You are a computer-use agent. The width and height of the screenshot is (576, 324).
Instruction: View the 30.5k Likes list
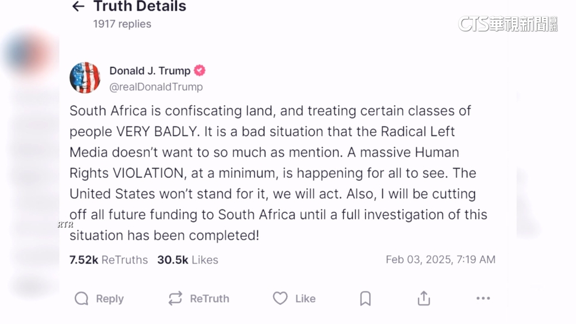click(188, 260)
